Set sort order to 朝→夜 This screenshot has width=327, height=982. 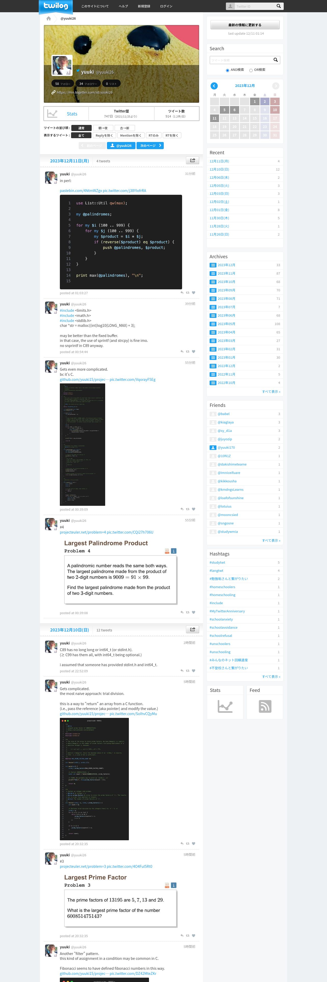(x=103, y=128)
